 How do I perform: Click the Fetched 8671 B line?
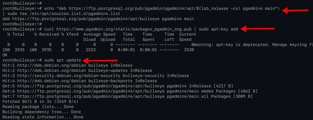pos(41,102)
